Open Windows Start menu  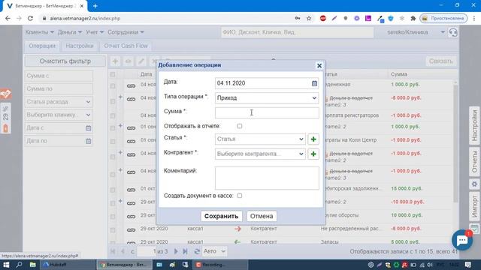[6, 265]
